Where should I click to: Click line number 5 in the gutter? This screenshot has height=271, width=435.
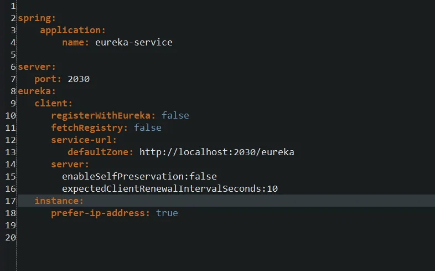click(x=13, y=55)
